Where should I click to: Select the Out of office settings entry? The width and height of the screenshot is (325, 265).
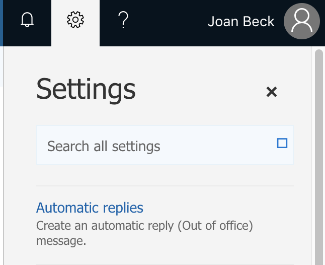click(90, 208)
